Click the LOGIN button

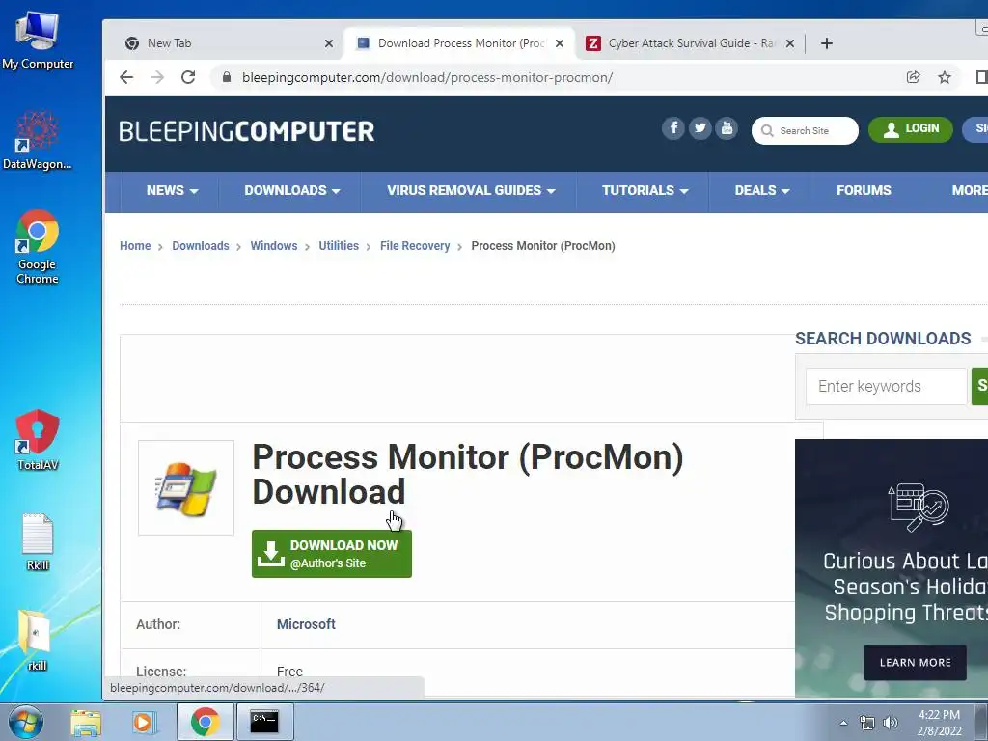click(911, 130)
